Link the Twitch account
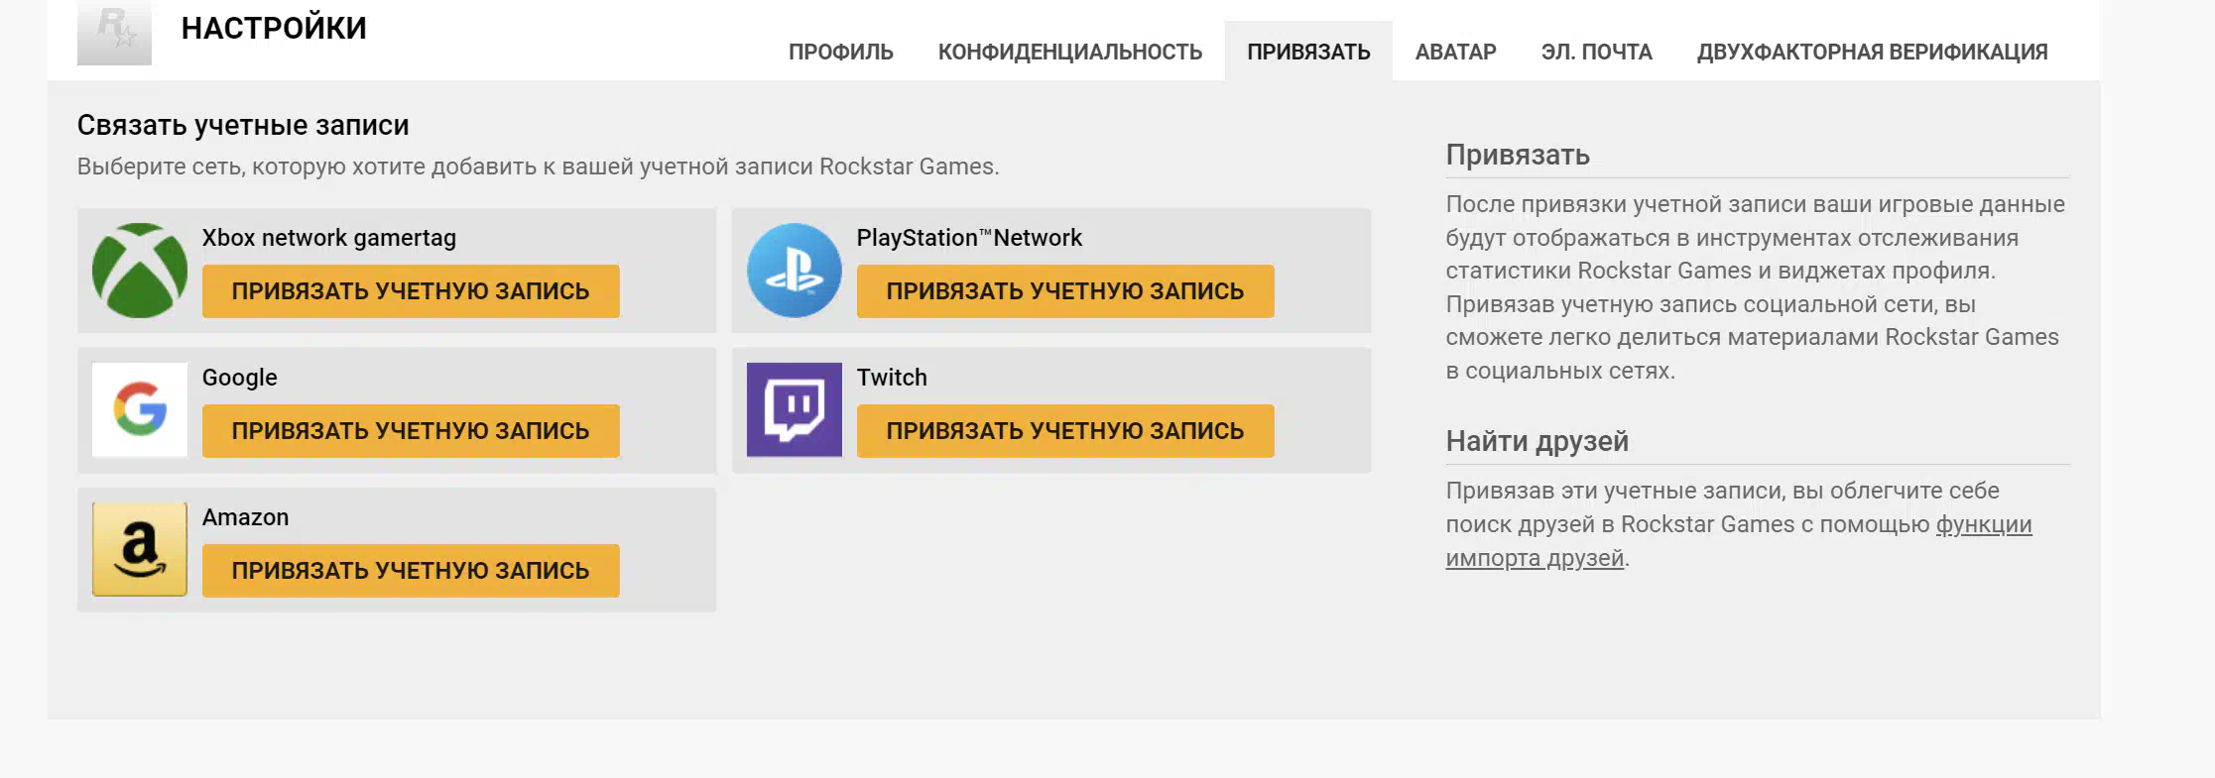Viewport: 2215px width, 778px height. click(1065, 431)
